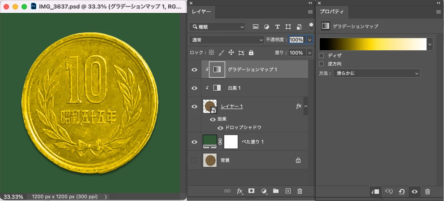View previous state in Properties panel

pyautogui.click(x=388, y=192)
